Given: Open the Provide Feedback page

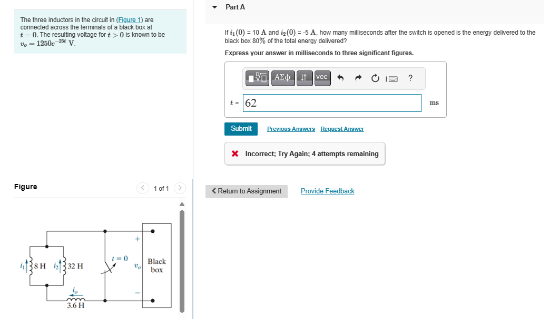Looking at the screenshot, I should [327, 191].
